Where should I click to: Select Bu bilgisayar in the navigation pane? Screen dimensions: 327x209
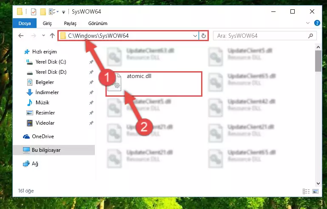(x=54, y=150)
